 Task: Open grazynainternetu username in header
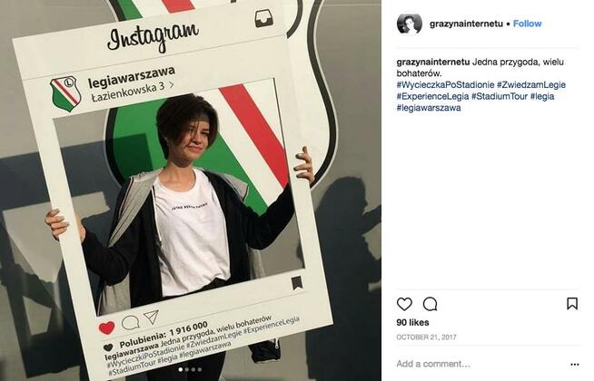pyautogui.click(x=466, y=24)
